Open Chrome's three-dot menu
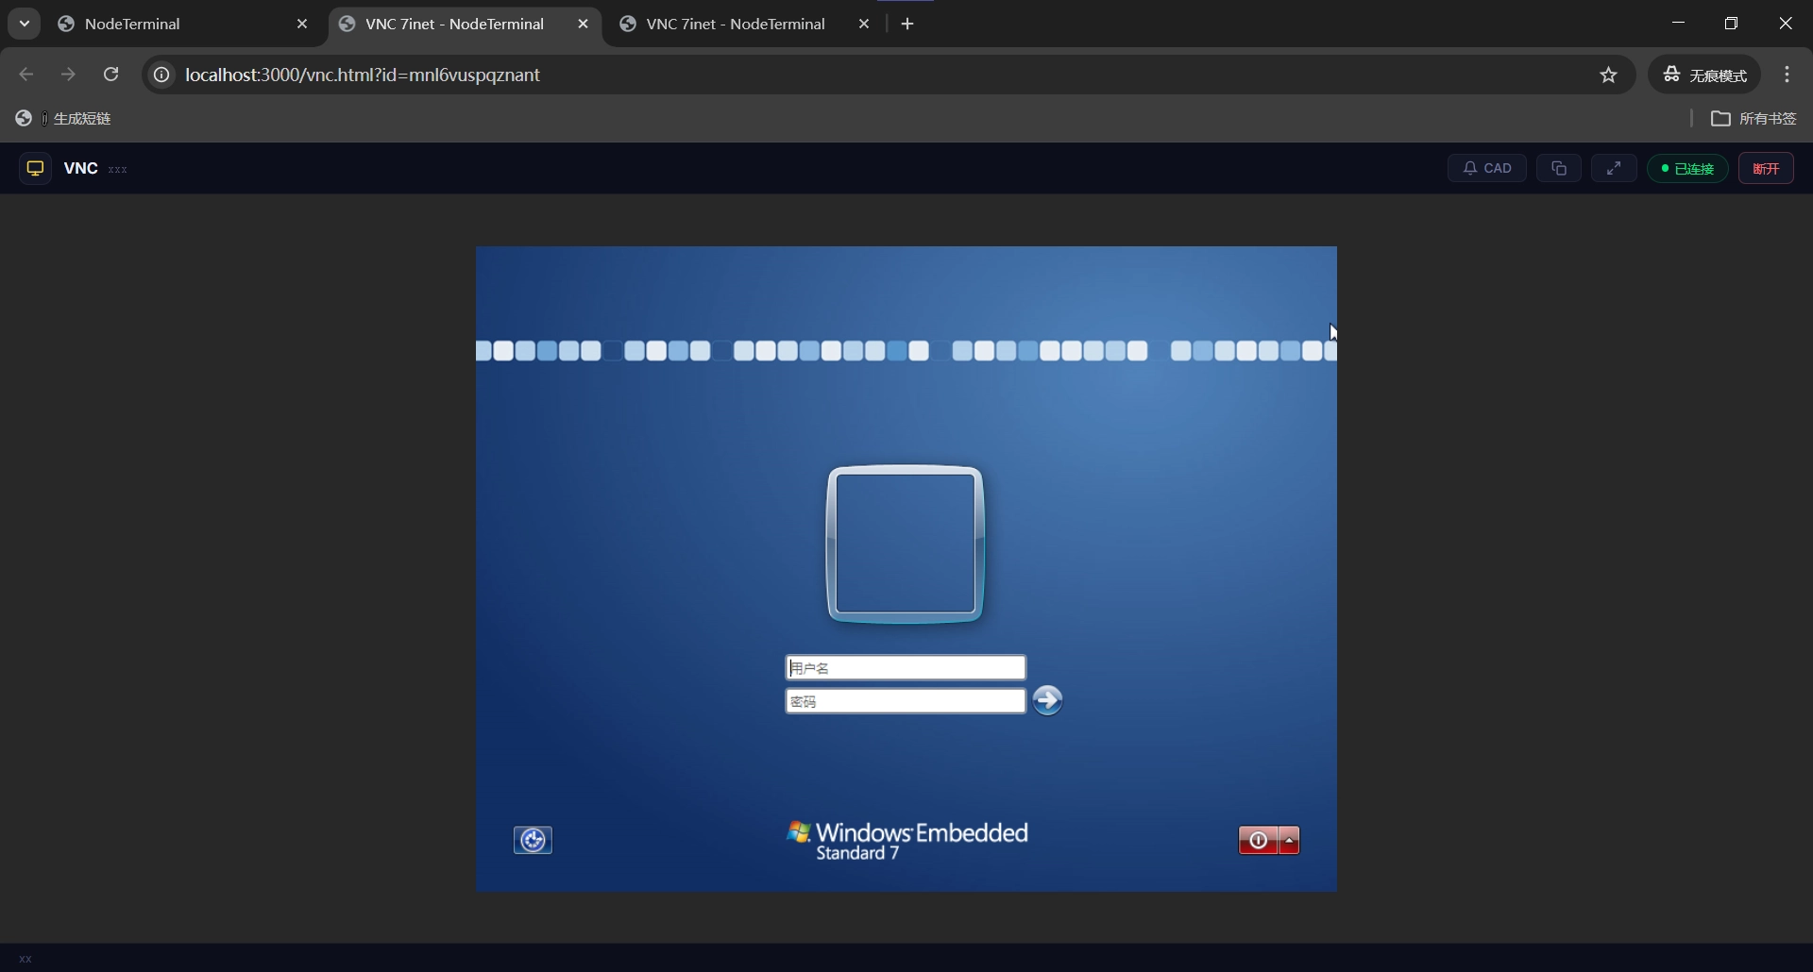 (x=1787, y=75)
